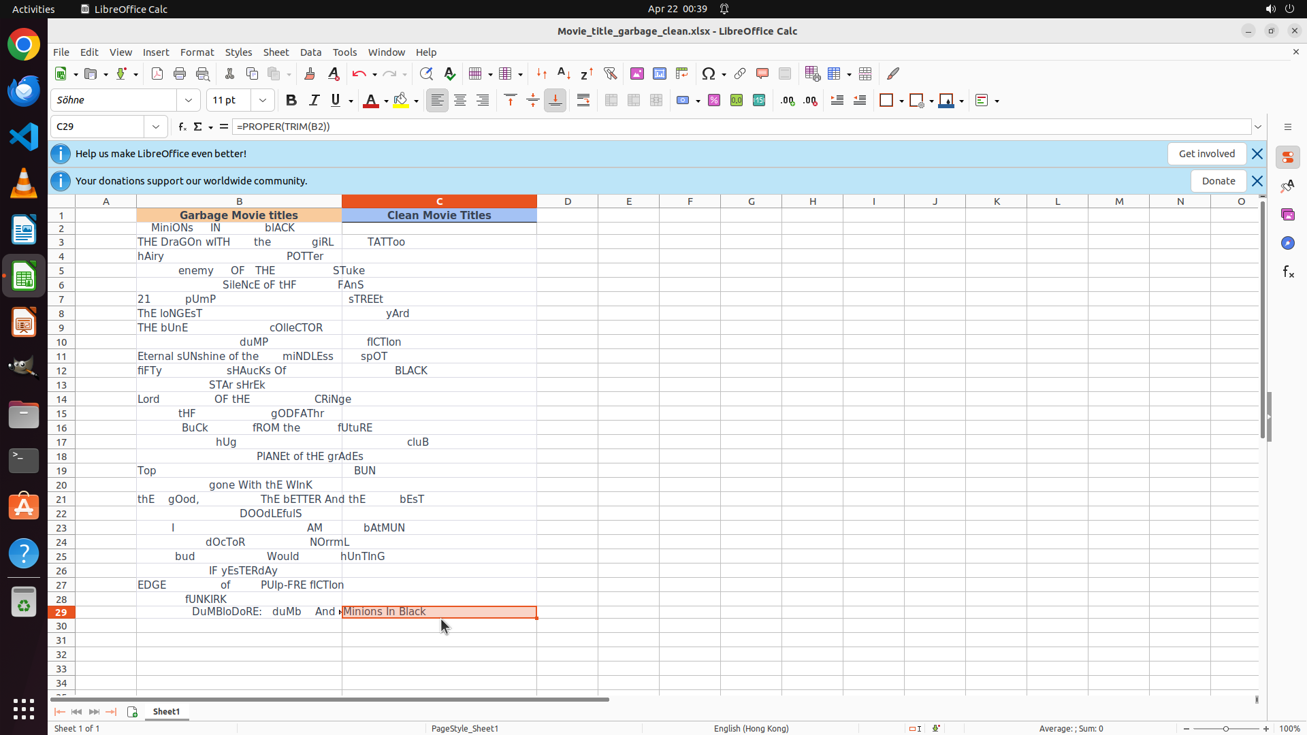The image size is (1307, 735).
Task: Click the Insert Special Character icon
Action: pos(708,73)
